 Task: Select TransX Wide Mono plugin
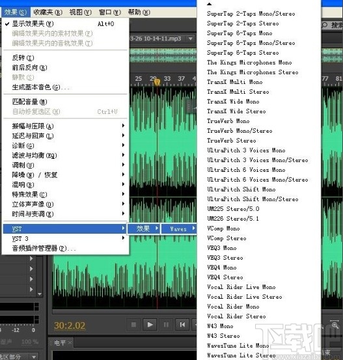[x=233, y=102]
